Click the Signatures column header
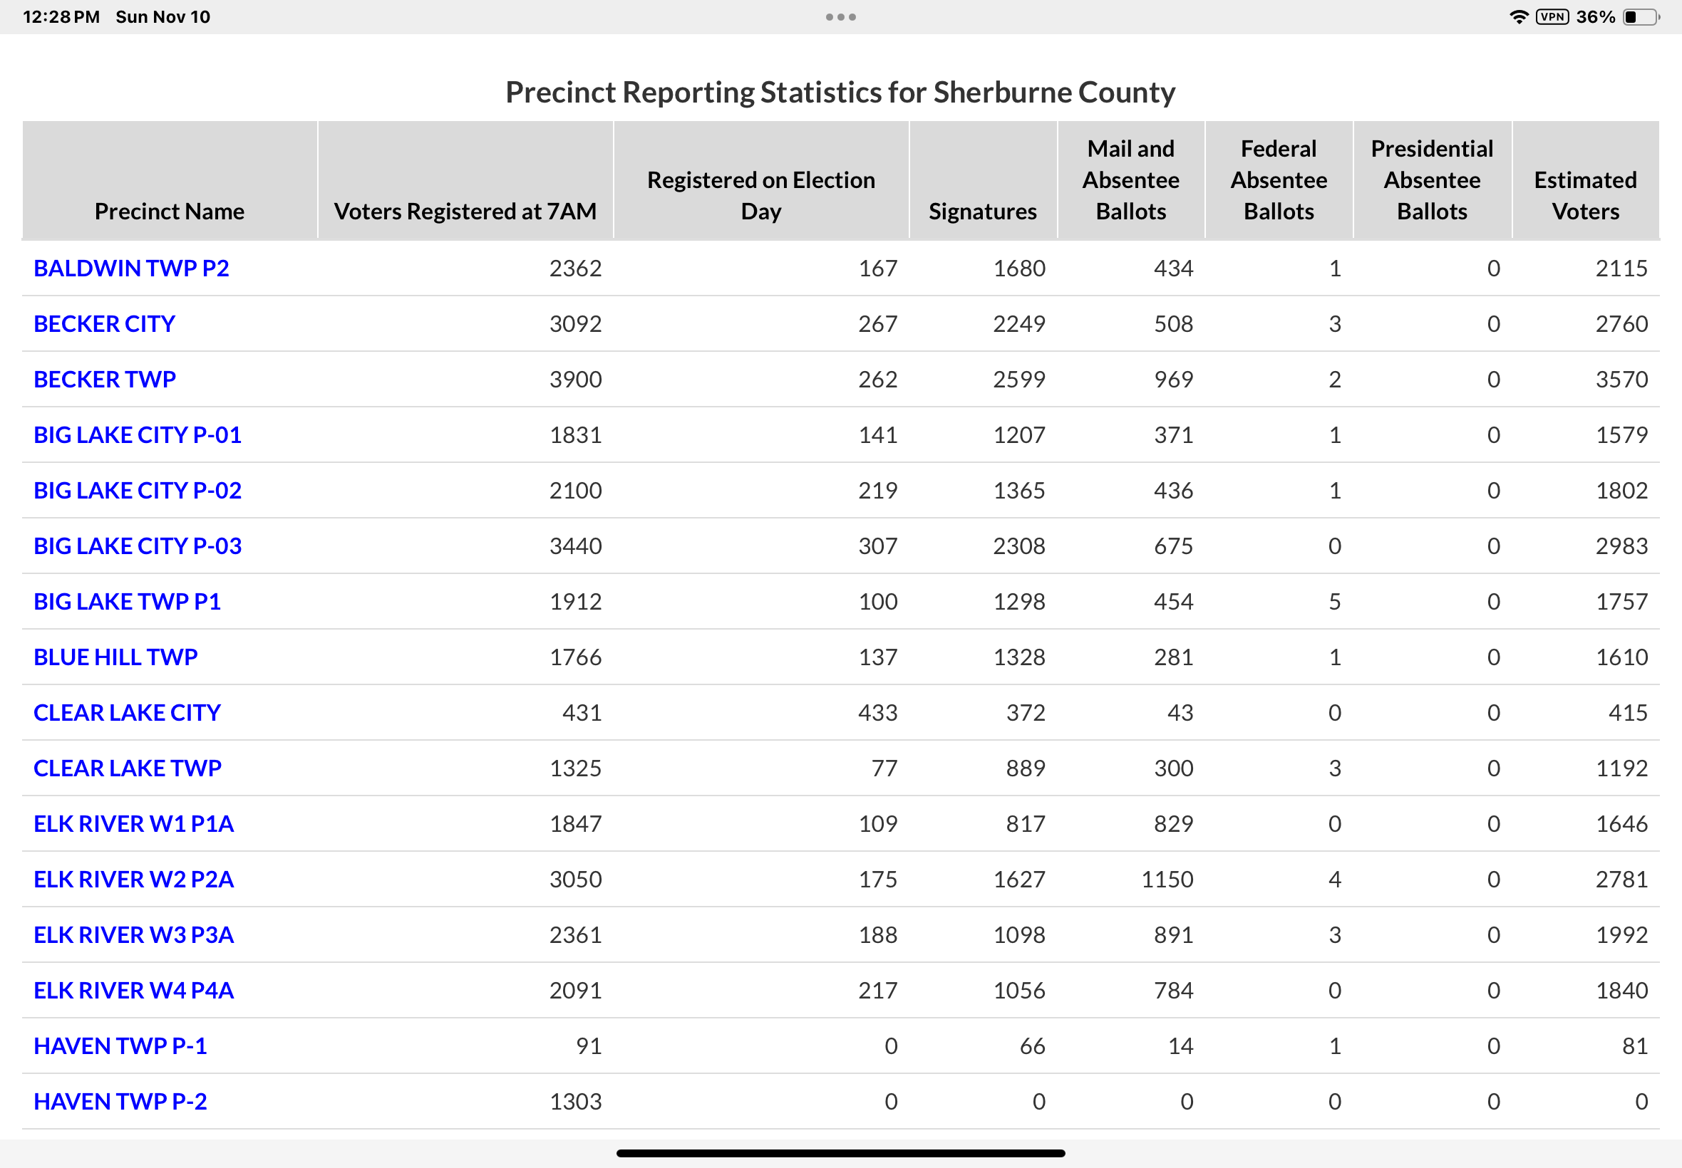The height and width of the screenshot is (1168, 1682). point(982,212)
